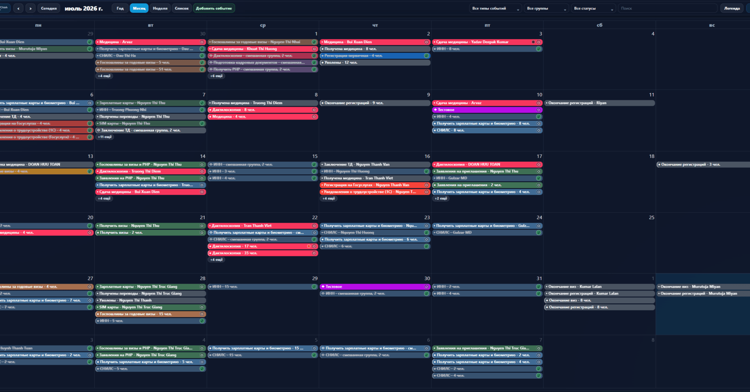Click orange square icon on Дактилоскопия - 17 чел.
Image resolution: width=750 pixels, height=392 pixels.
pos(309,246)
